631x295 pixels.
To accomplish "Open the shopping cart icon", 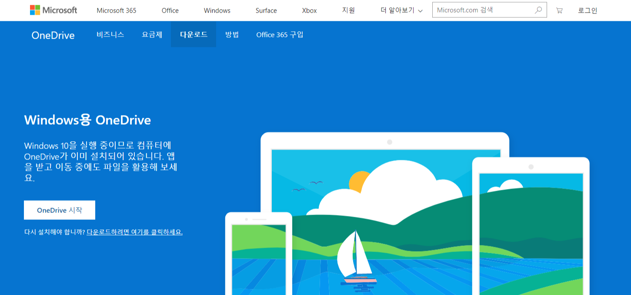I will tap(559, 10).
